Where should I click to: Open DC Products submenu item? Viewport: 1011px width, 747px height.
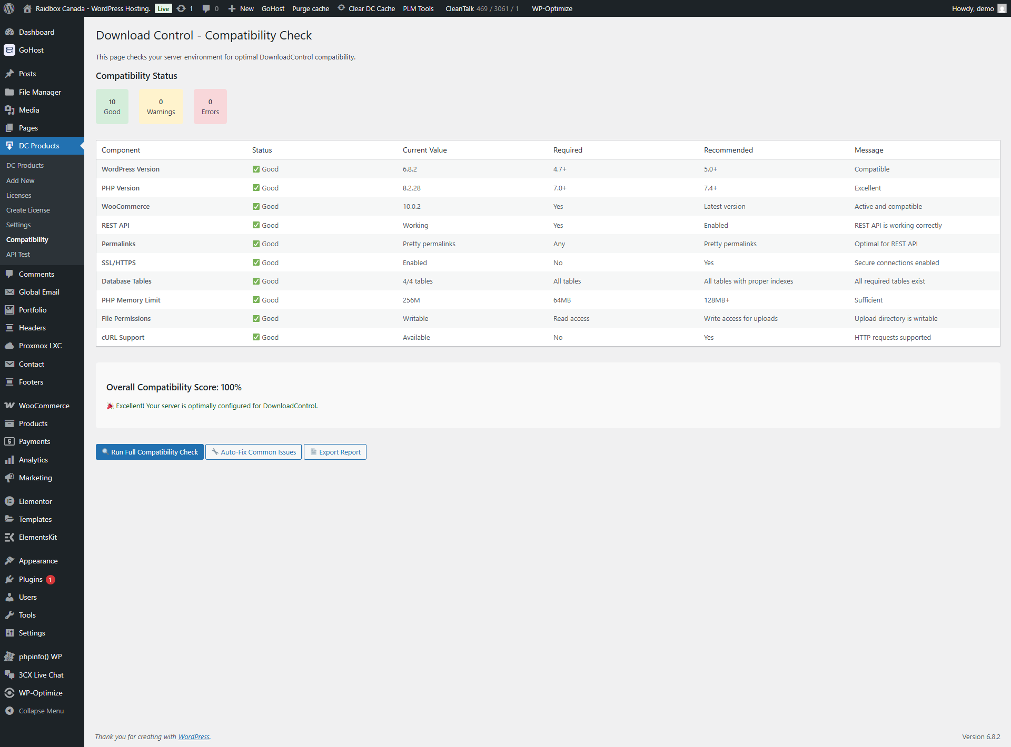[25, 165]
